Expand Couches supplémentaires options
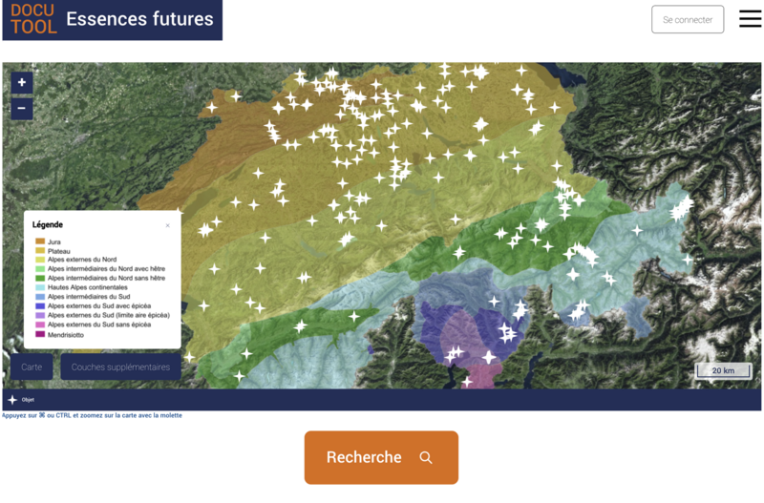Screen dimensions: 764x503 click(120, 367)
